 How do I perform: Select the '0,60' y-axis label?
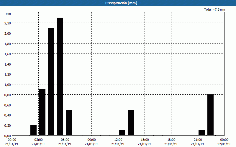tap(8, 105)
